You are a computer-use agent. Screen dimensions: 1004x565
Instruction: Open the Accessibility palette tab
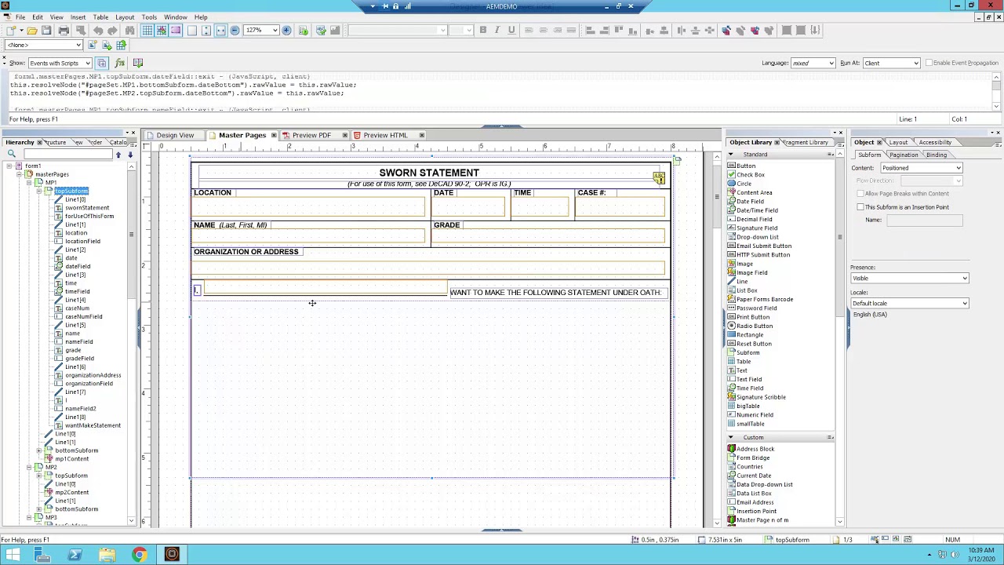[x=935, y=143]
